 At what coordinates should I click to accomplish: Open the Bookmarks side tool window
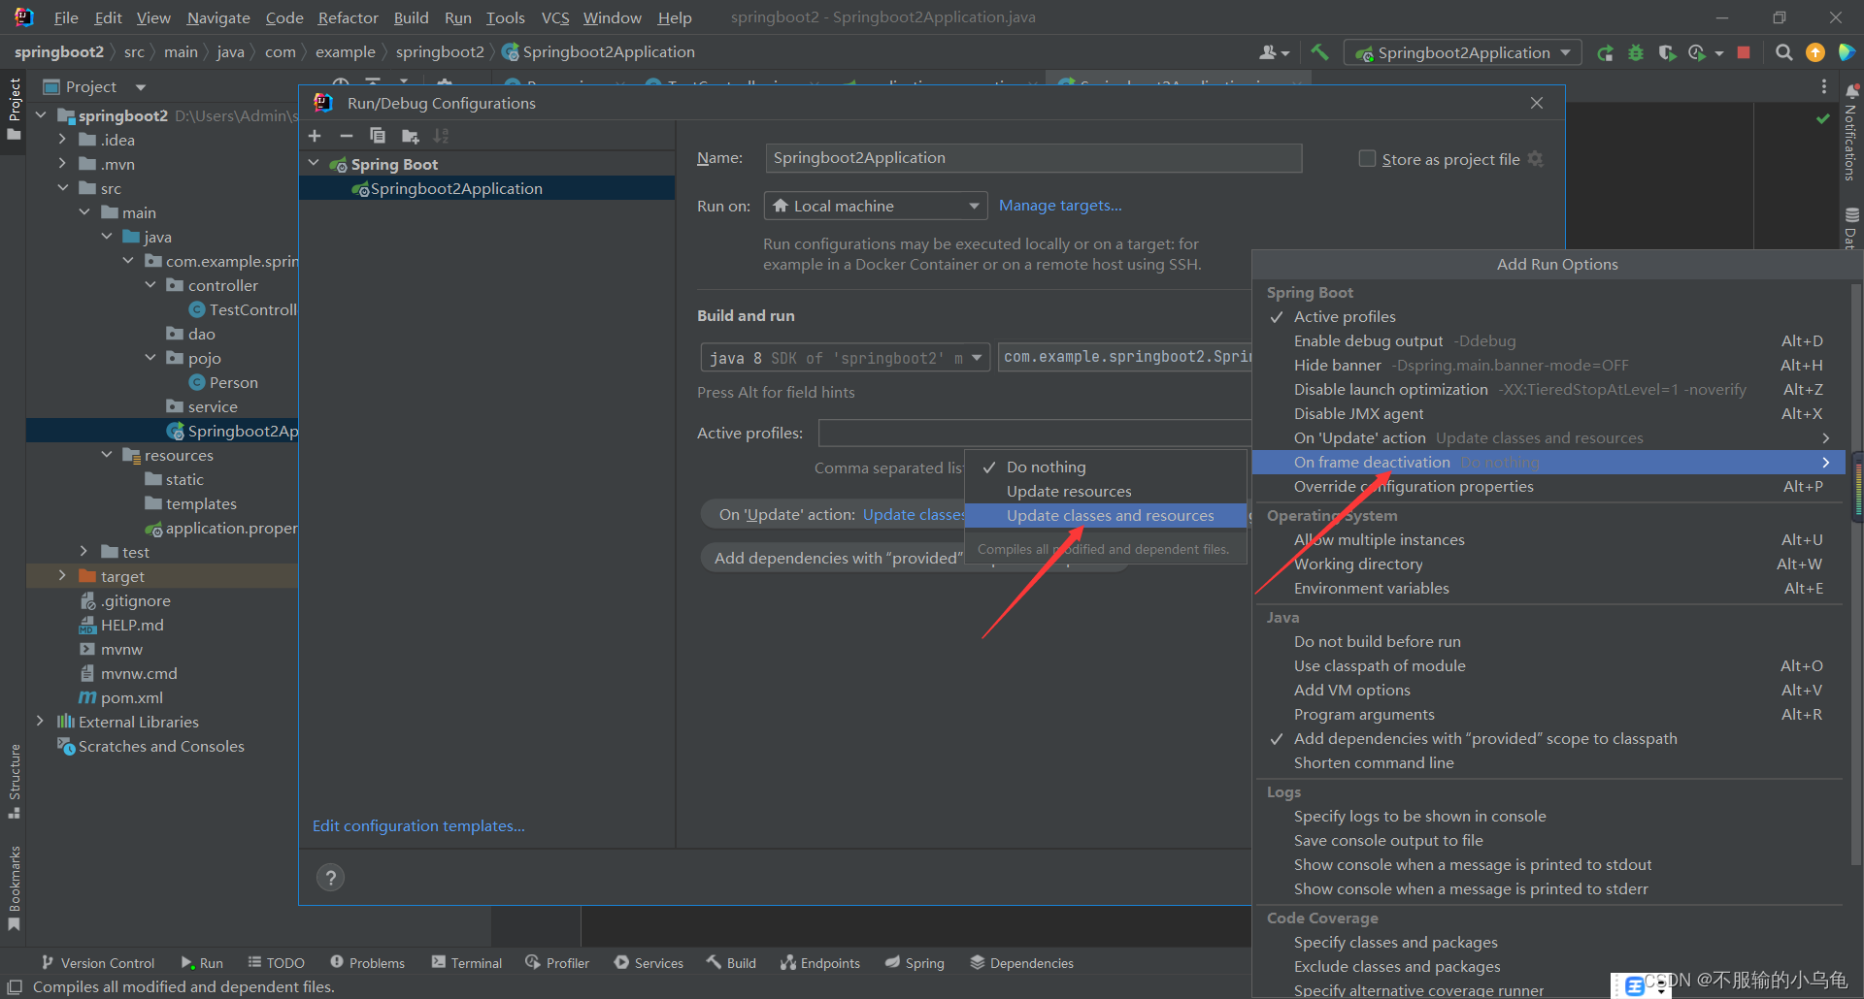(x=14, y=887)
